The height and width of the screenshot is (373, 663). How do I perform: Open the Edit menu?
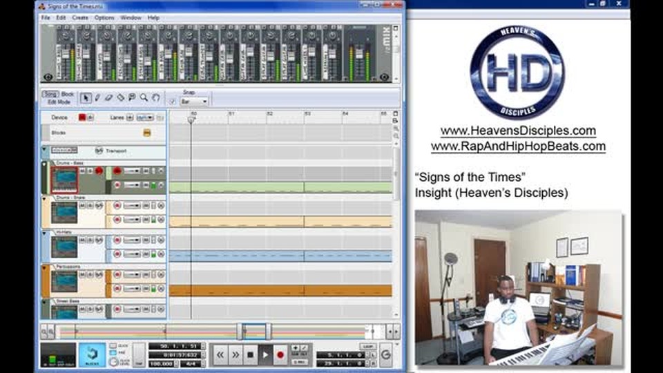[x=61, y=18]
